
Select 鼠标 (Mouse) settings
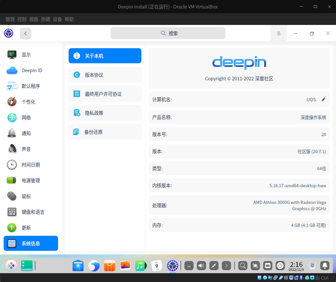pyautogui.click(x=31, y=196)
